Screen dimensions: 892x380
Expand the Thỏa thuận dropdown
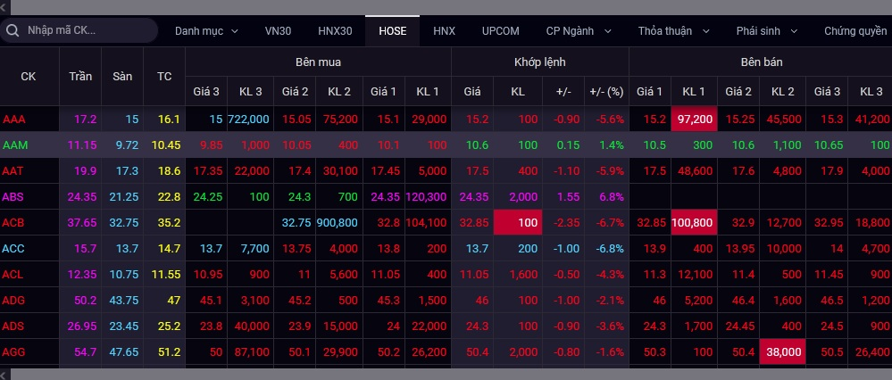click(673, 30)
